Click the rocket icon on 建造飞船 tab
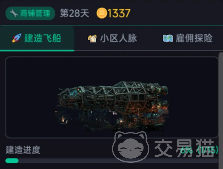This screenshot has height=169, width=223. [17, 38]
